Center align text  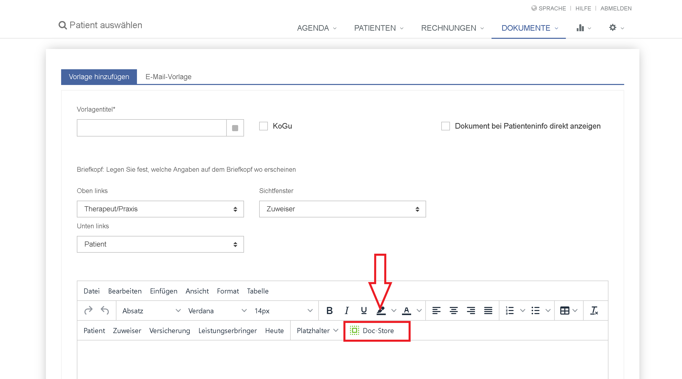453,311
